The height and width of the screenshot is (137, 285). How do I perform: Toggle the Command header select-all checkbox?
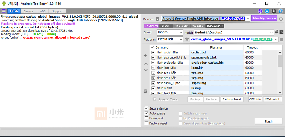click(153, 48)
